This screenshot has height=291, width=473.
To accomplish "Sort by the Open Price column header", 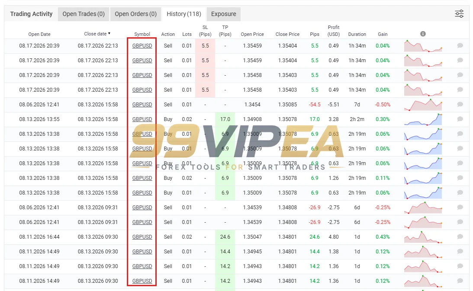I will [x=252, y=34].
